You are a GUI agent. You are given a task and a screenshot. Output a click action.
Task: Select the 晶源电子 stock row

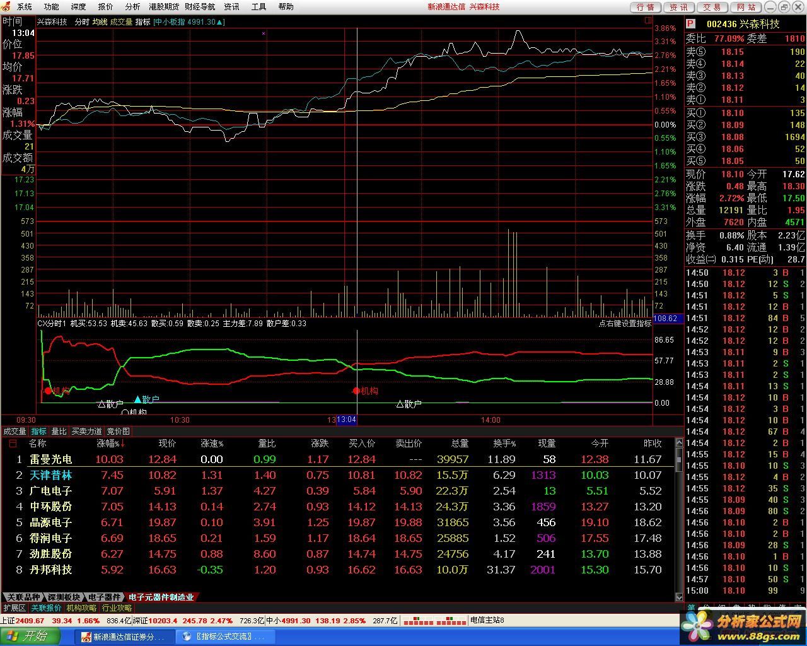(x=337, y=522)
